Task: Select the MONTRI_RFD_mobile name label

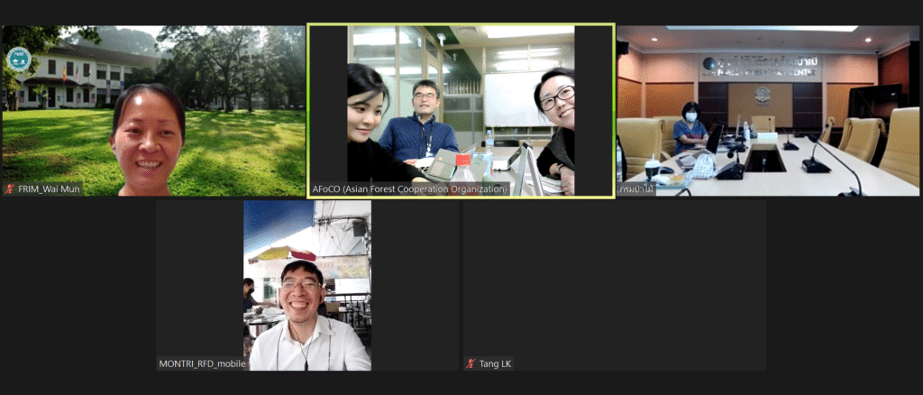Action: point(202,363)
